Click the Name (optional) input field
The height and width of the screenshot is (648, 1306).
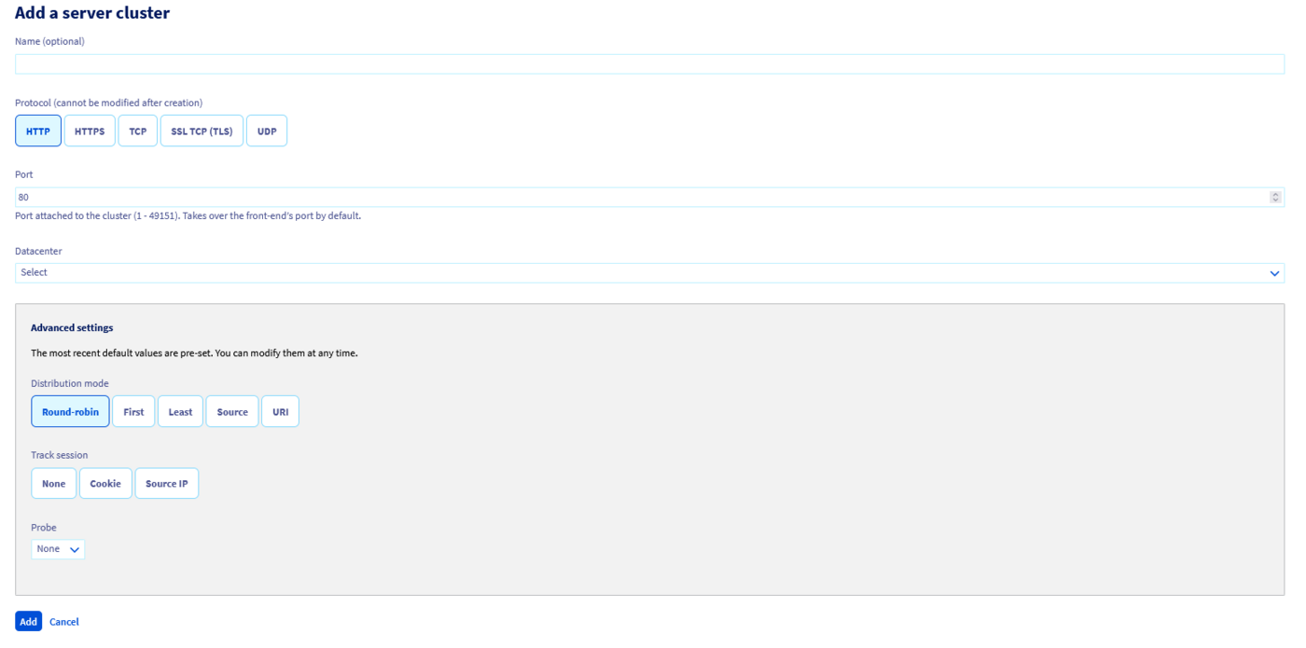point(649,63)
